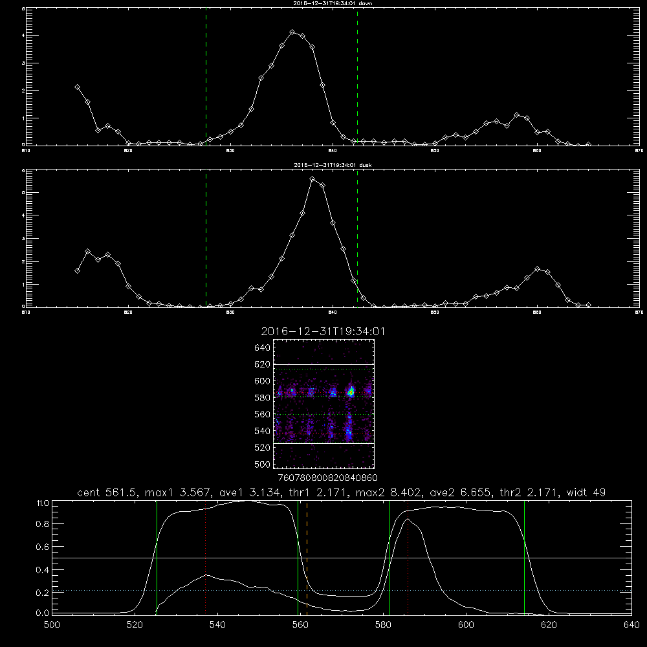Click the '0.2' label on bottom plot y-axis
The image size is (647, 647).
[x=43, y=593]
